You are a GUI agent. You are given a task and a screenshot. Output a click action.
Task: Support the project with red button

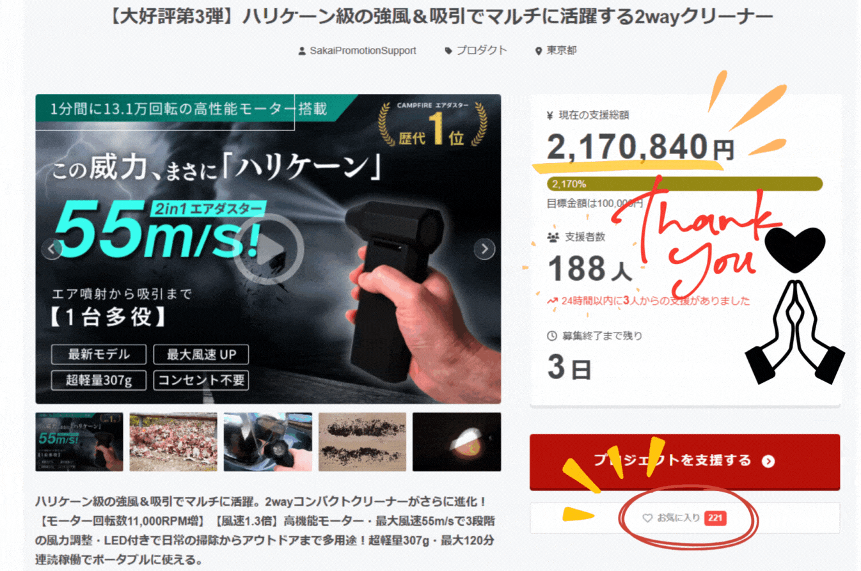(684, 462)
